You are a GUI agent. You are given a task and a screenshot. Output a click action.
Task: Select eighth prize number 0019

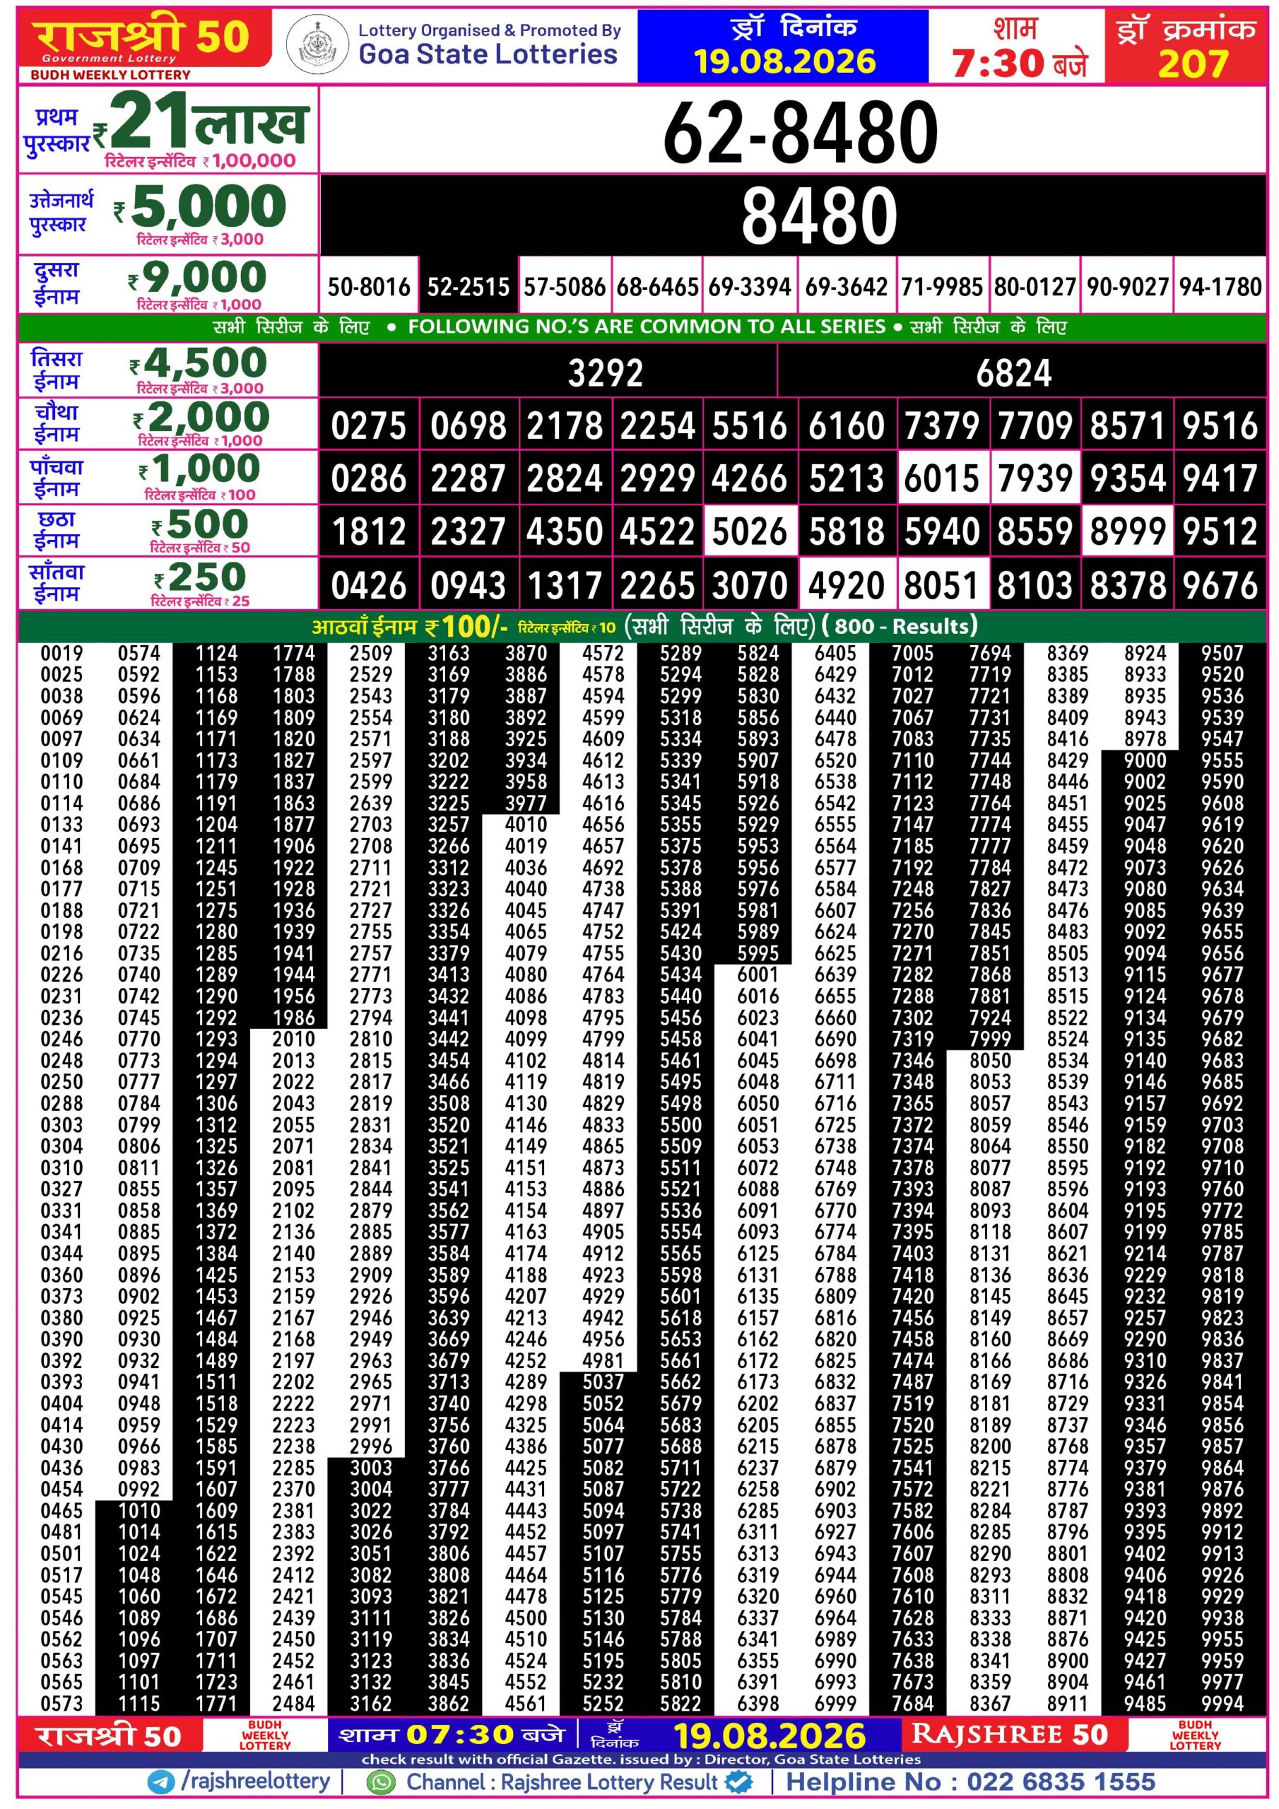[x=61, y=653]
